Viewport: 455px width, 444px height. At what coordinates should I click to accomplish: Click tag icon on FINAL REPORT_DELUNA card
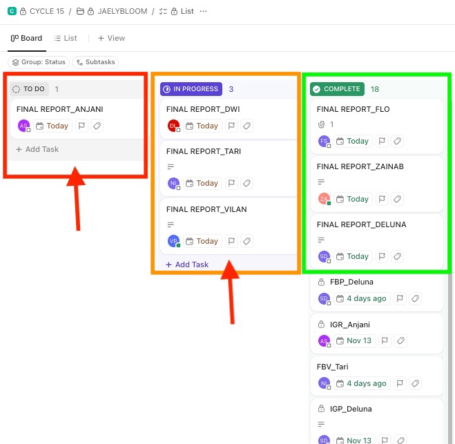397,256
